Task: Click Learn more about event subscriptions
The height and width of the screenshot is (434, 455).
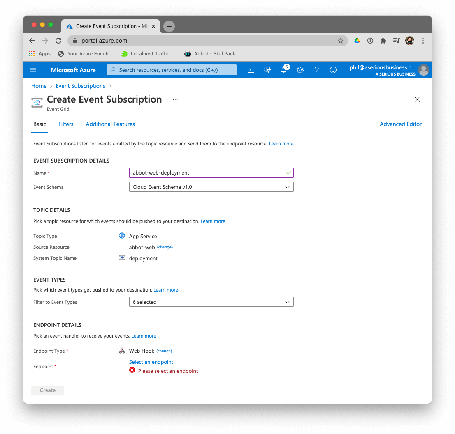Action: click(x=281, y=144)
